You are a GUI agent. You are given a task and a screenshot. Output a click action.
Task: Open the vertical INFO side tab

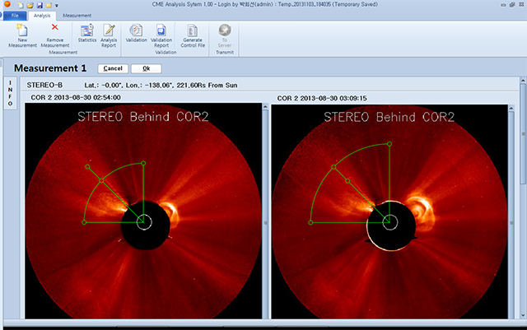coord(10,93)
